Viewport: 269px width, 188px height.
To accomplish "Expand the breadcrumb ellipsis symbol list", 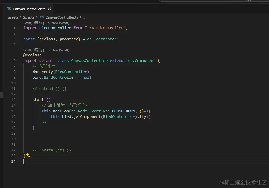I will click(x=84, y=17).
